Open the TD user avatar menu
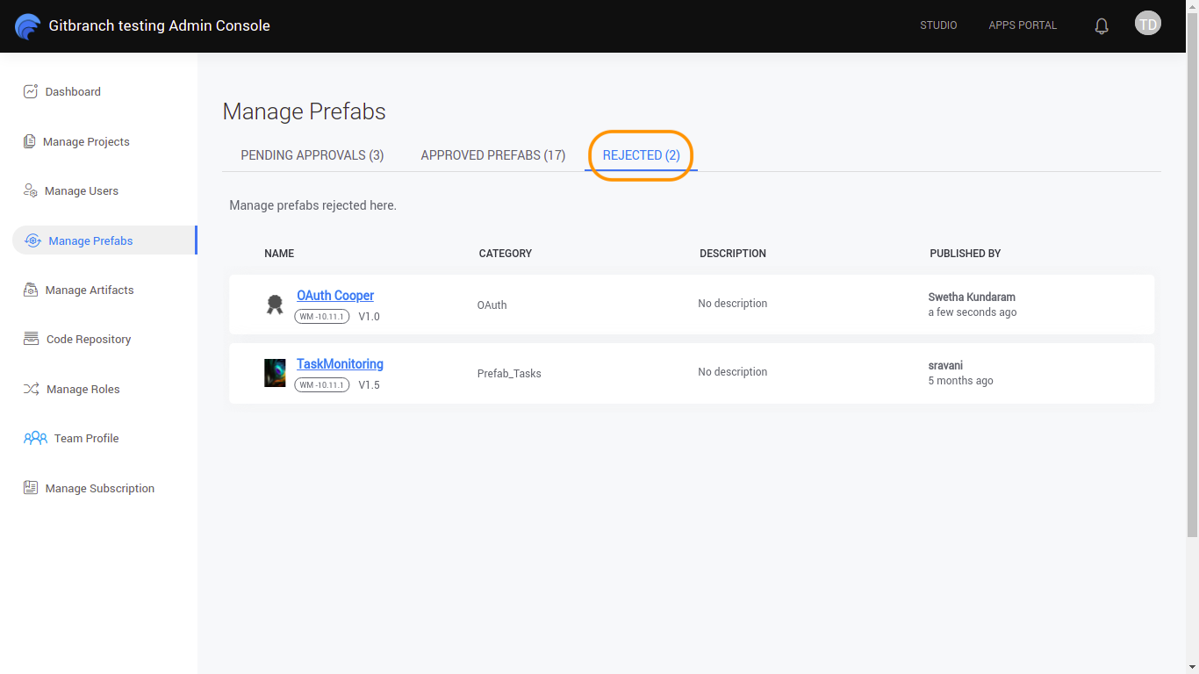The height and width of the screenshot is (674, 1199). click(1147, 24)
